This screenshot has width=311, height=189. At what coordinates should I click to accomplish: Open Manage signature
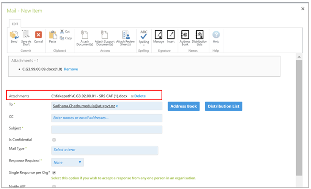[x=158, y=36]
